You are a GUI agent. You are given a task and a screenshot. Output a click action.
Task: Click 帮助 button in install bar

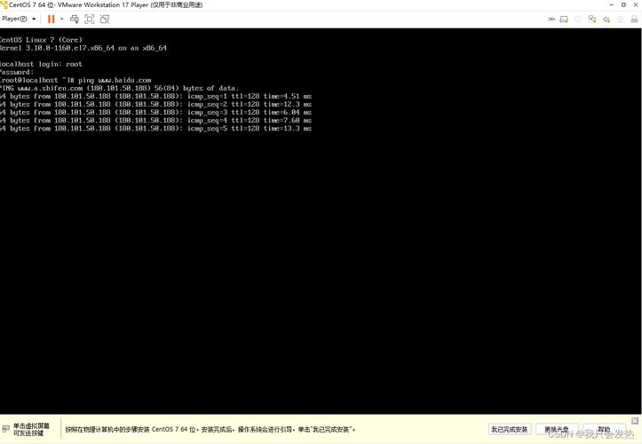pyautogui.click(x=604, y=429)
